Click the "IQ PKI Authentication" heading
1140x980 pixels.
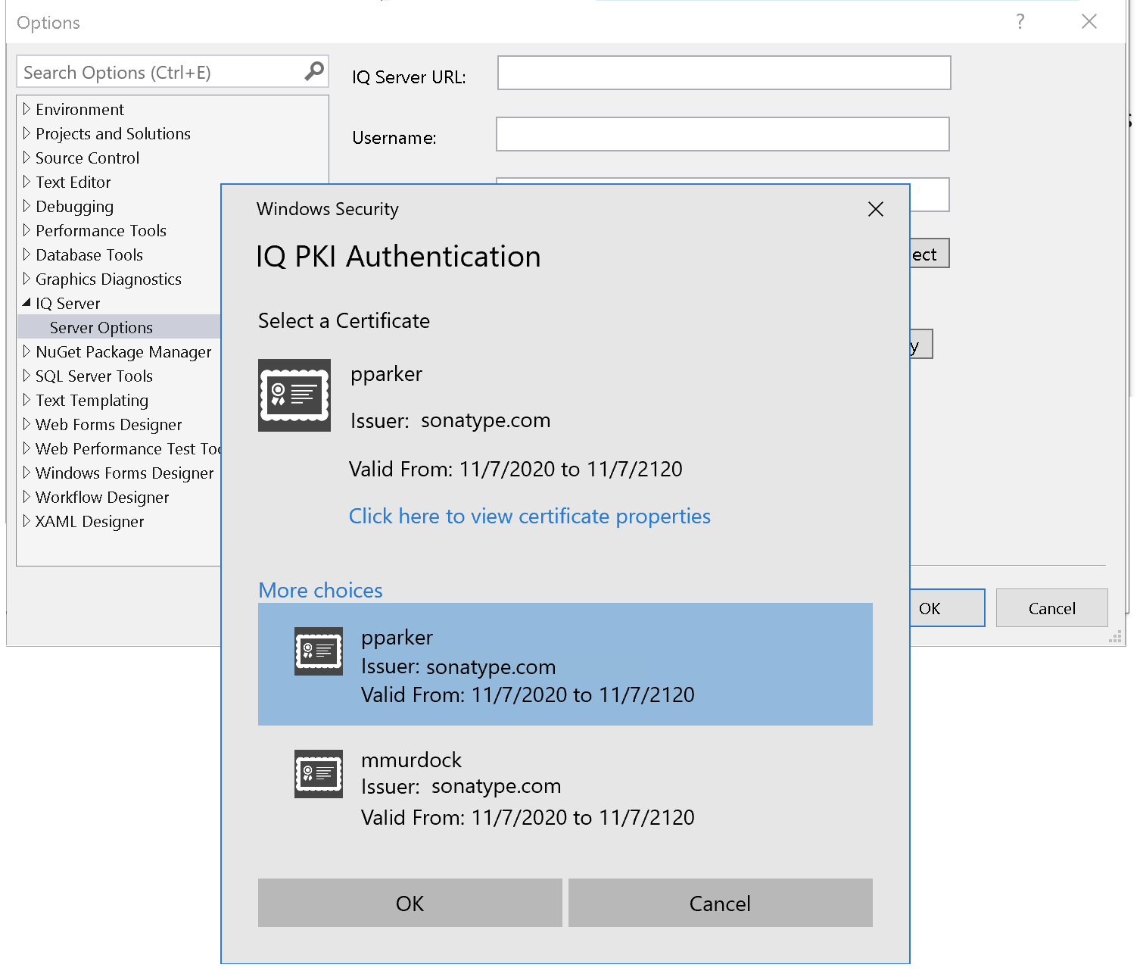(x=398, y=256)
